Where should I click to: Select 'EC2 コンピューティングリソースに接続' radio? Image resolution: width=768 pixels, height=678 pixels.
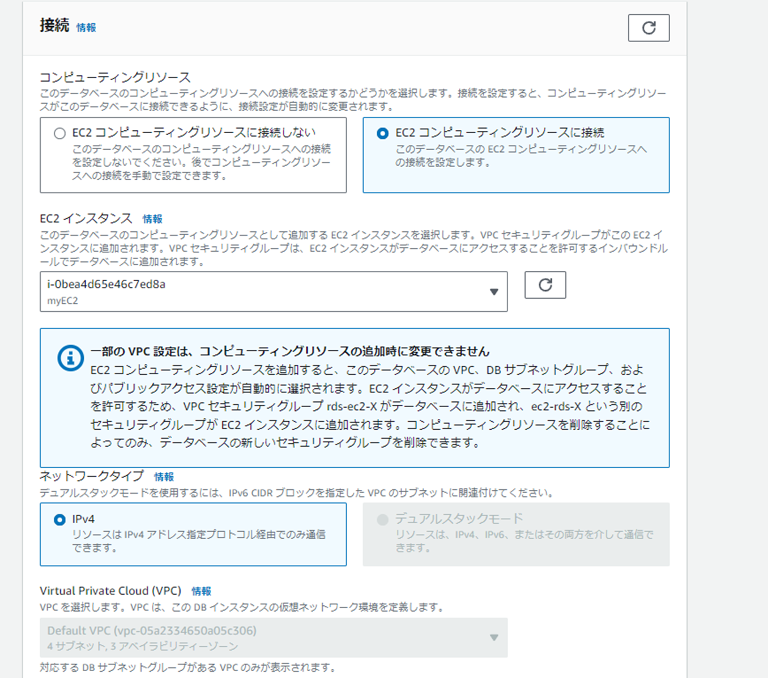382,133
